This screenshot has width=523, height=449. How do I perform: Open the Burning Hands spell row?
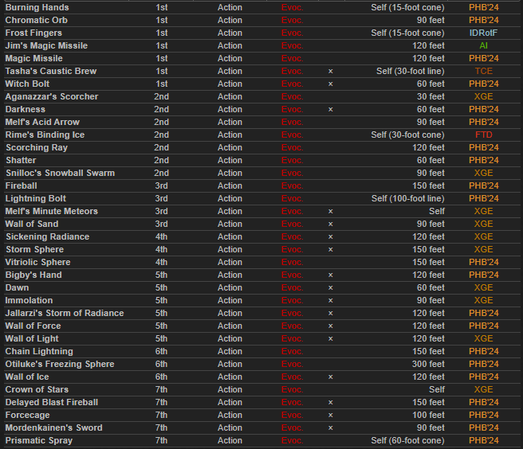[261, 7]
